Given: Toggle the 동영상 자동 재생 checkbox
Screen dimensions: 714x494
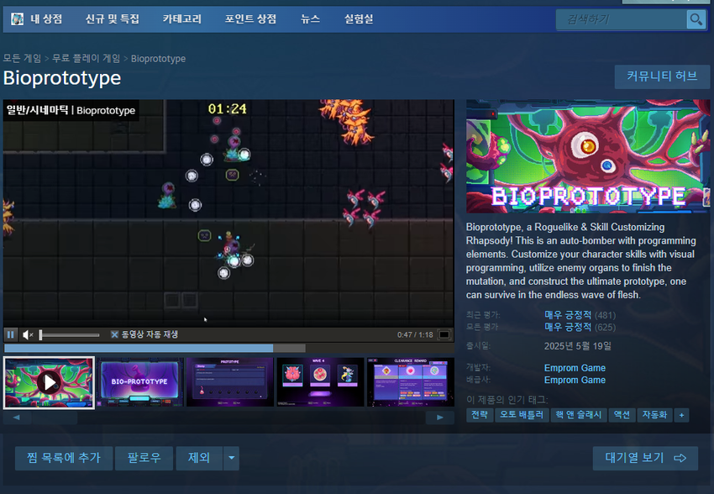Looking at the screenshot, I should (x=114, y=334).
